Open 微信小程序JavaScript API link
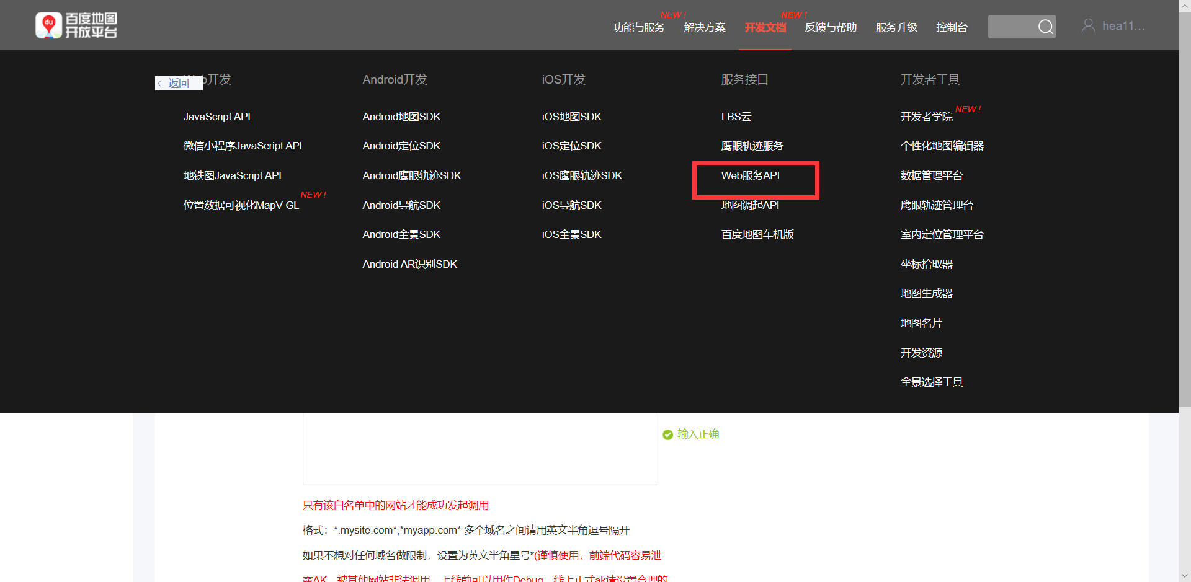Screen dimensions: 1191x582 pos(243,146)
